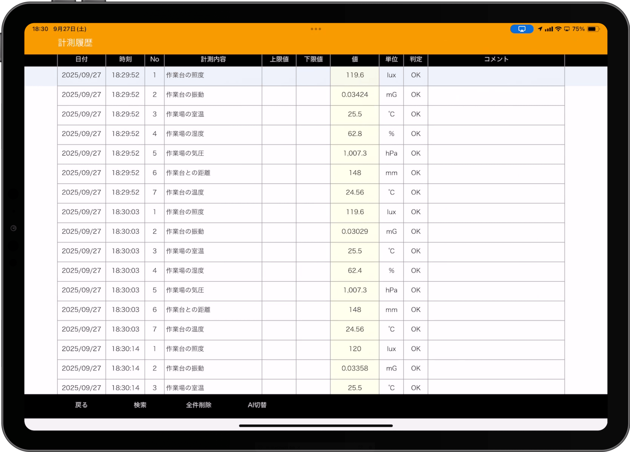630x452 pixels.
Task: Open the 検索 search function
Action: (140, 405)
